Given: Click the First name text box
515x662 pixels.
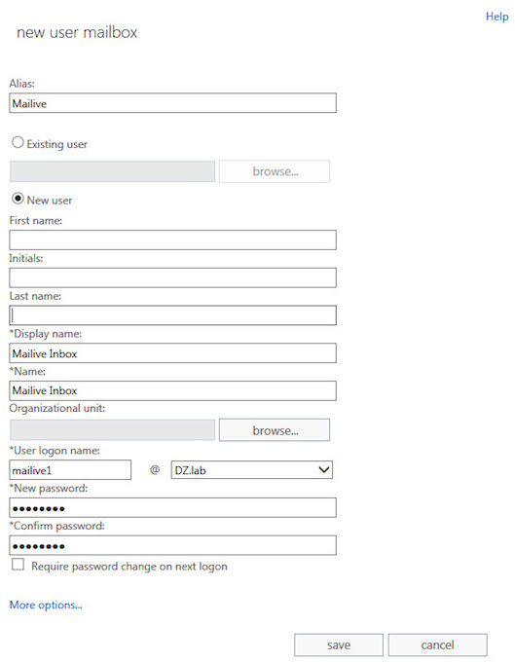Looking at the screenshot, I should tap(172, 239).
